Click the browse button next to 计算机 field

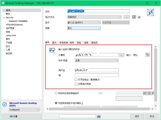(x=122, y=55)
